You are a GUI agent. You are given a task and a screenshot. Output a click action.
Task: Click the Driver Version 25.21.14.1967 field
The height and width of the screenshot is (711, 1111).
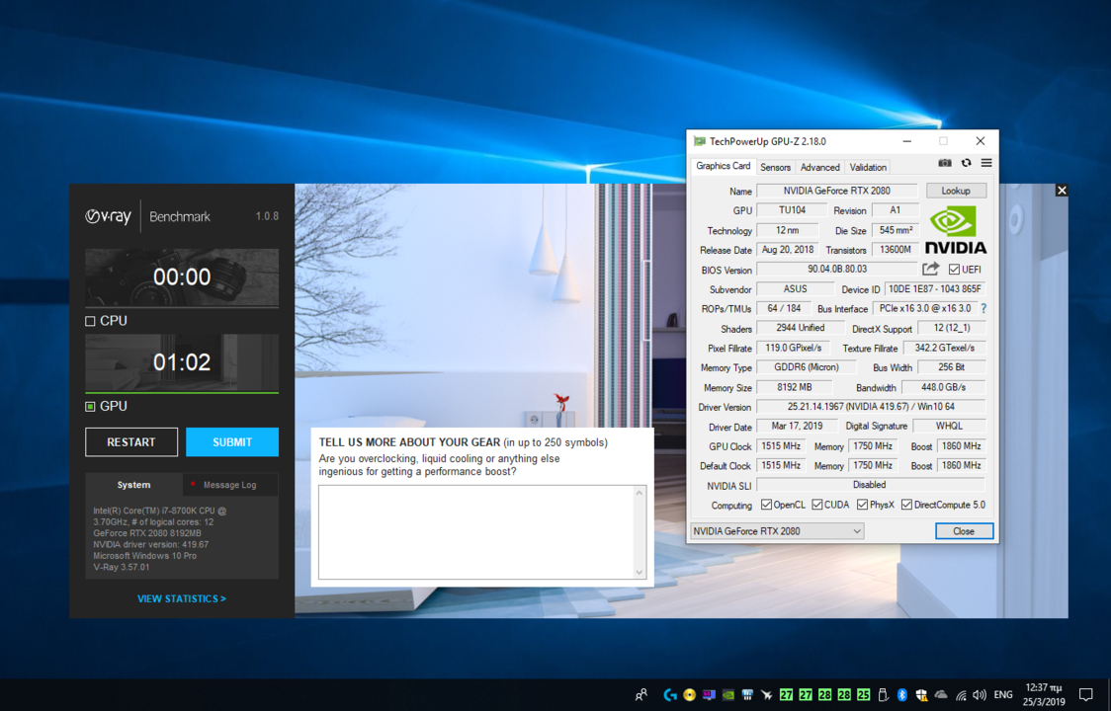pos(871,407)
